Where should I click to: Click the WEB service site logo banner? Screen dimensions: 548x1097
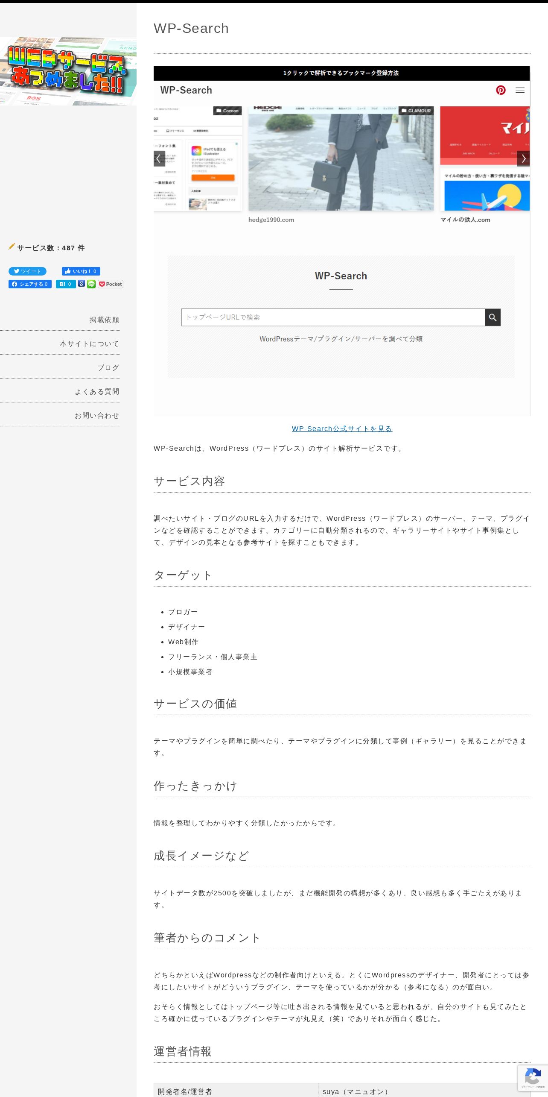pyautogui.click(x=68, y=71)
